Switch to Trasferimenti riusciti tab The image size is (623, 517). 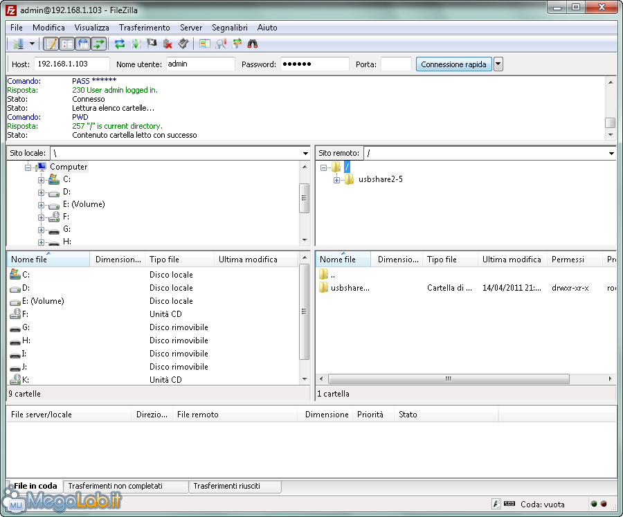pos(235,486)
